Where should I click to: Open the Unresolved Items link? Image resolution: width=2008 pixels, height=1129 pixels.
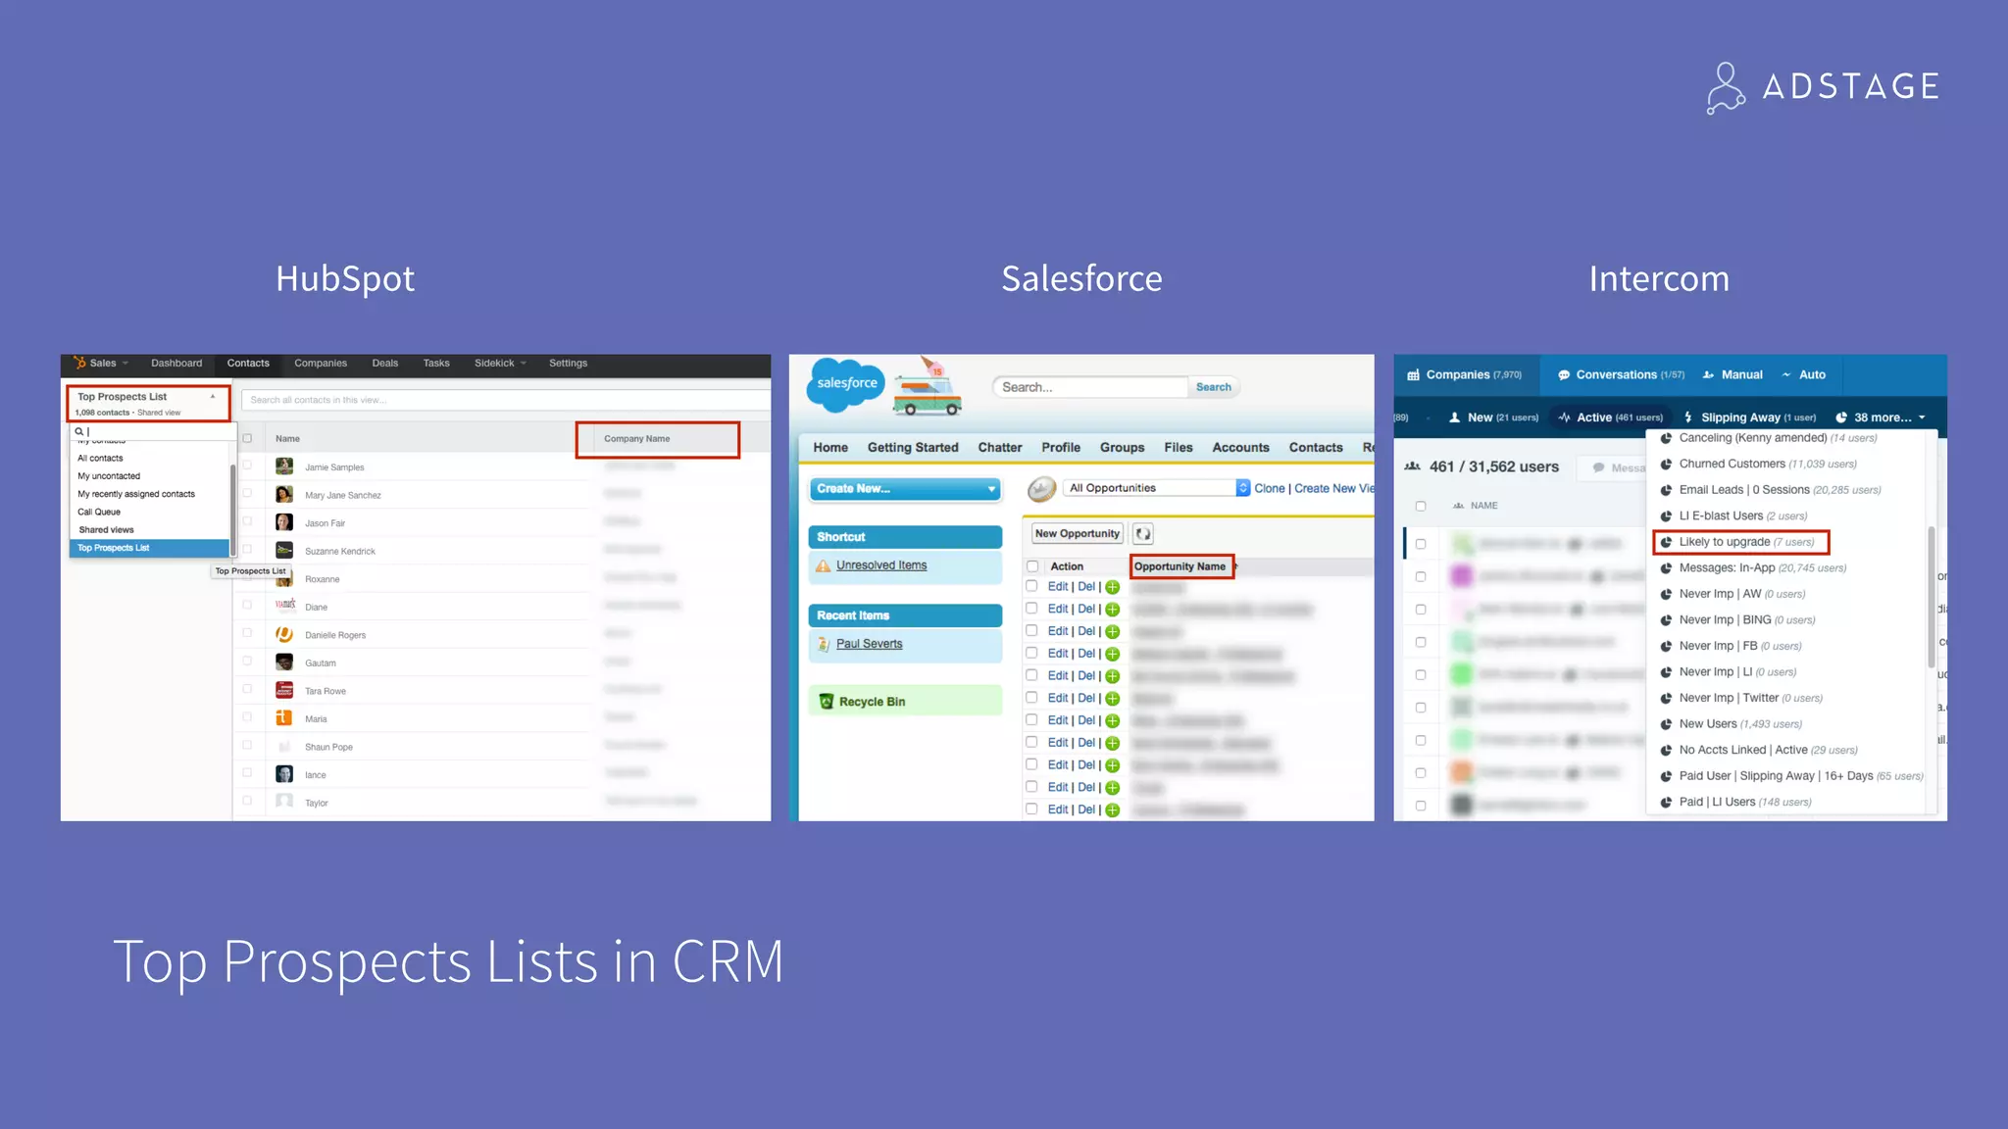point(881,565)
